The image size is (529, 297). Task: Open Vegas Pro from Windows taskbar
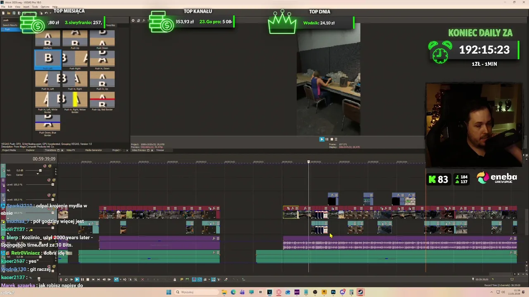point(270,292)
